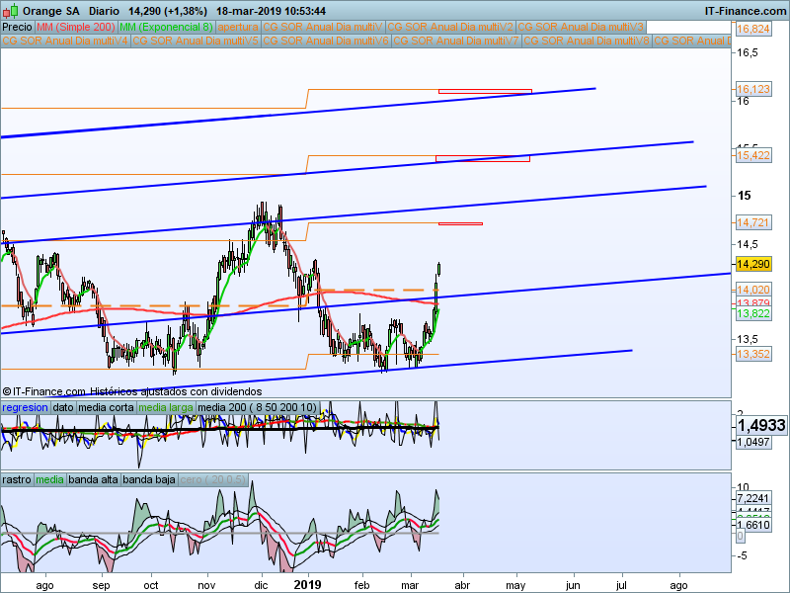Click the nov month on time axis
This screenshot has width=790, height=593.
(206, 585)
